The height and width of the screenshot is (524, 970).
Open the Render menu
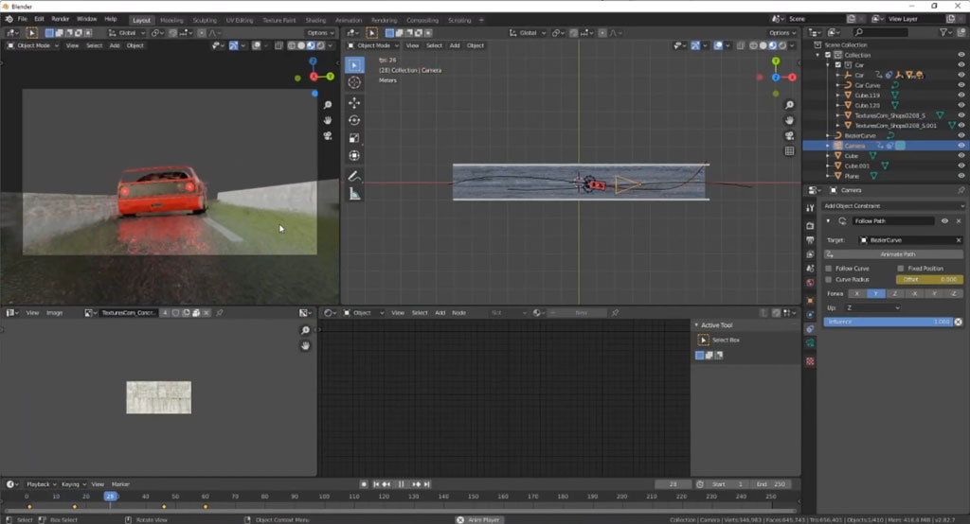click(60, 19)
